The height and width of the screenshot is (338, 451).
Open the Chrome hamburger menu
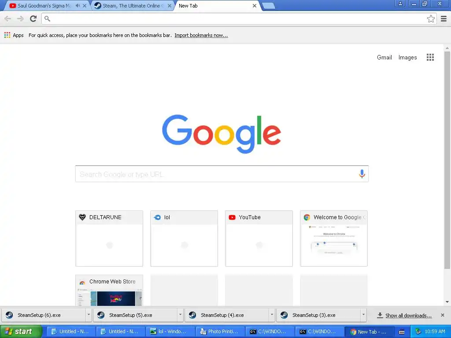tap(444, 18)
